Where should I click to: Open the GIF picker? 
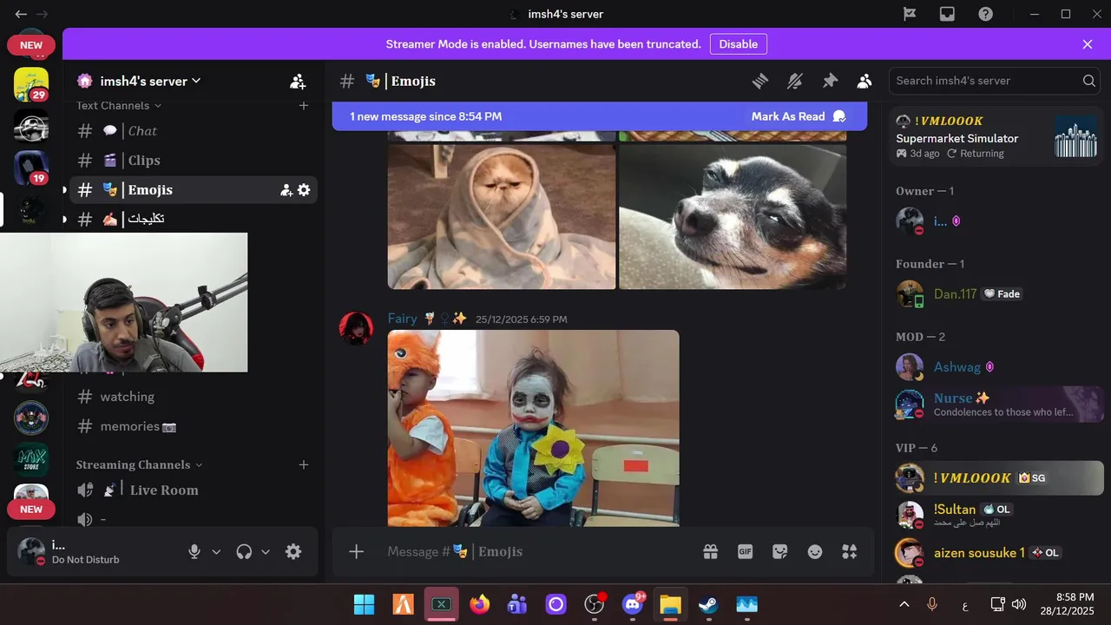pos(745,552)
